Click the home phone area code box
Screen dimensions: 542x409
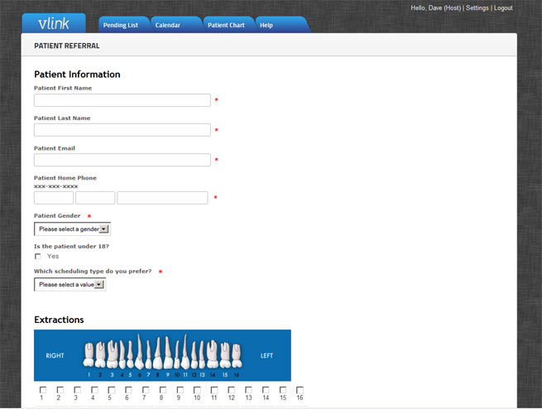(x=54, y=198)
